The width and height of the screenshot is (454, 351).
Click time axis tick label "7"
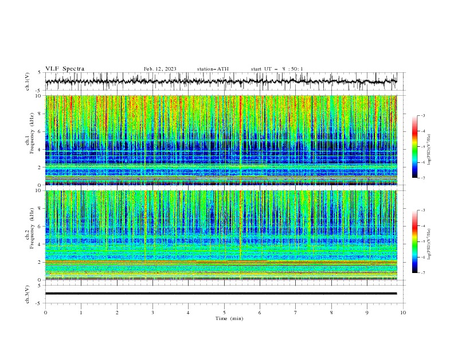coord(296,313)
